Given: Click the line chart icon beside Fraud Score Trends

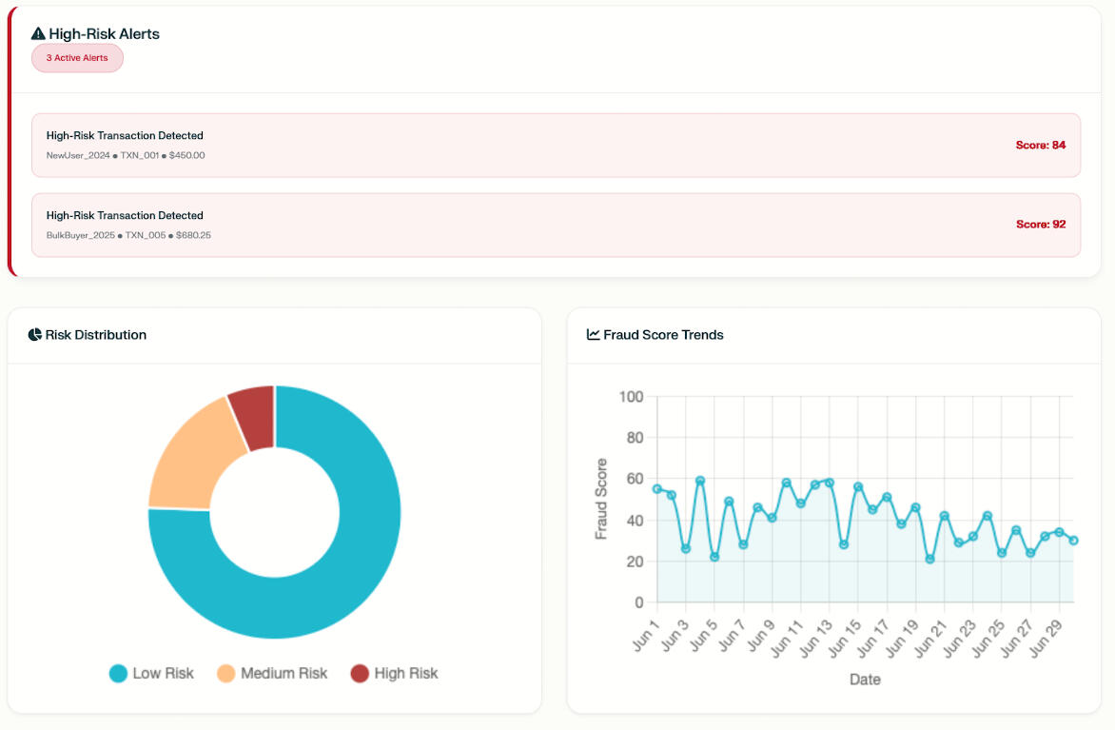Looking at the screenshot, I should click(594, 335).
